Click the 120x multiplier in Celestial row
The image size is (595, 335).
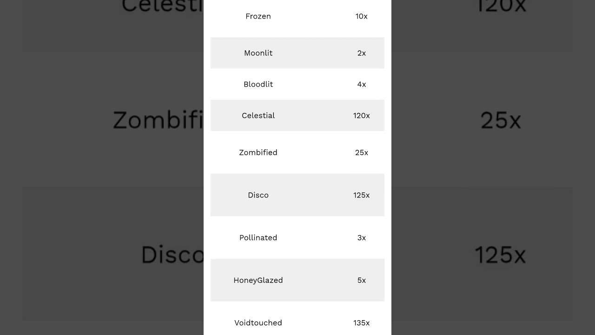click(x=361, y=115)
